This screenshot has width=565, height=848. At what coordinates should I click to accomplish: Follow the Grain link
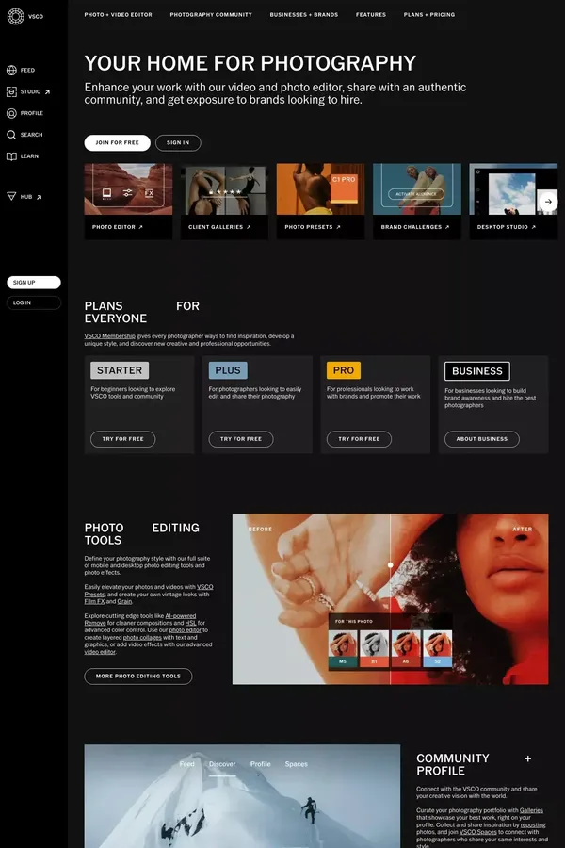(x=124, y=601)
